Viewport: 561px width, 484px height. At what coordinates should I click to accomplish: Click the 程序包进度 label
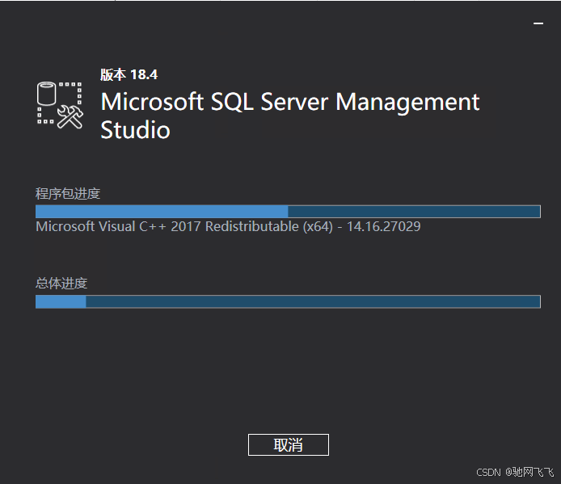(68, 194)
